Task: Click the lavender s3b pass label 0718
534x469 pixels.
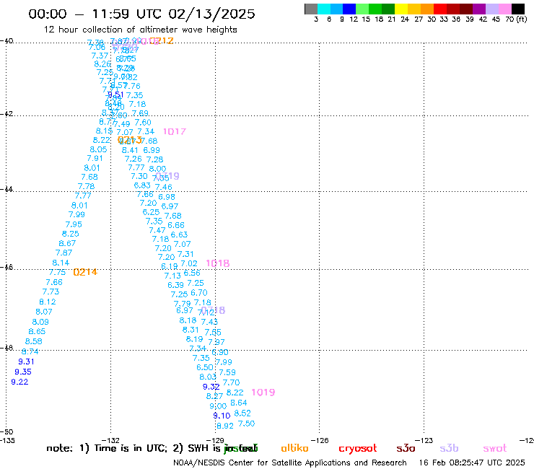Action: click(214, 310)
